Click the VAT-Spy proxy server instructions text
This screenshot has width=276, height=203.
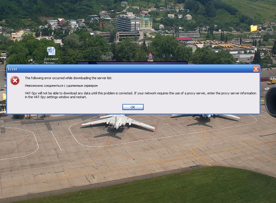point(140,95)
